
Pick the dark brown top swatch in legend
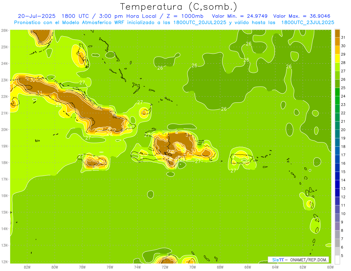(x=337, y=34)
